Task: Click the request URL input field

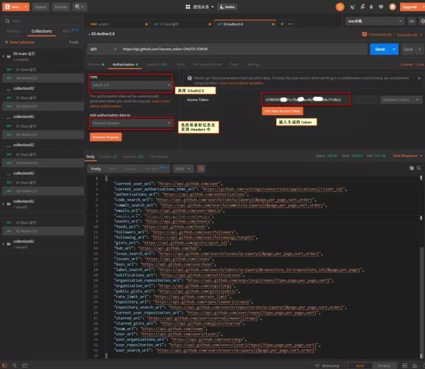Action: 244,49
